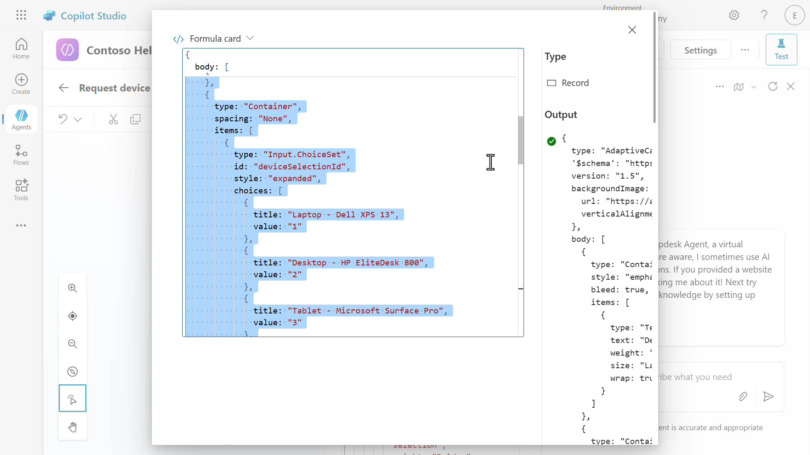This screenshot has height=455, width=810.
Task: Zoom in on the formula card canvas
Action: (x=72, y=288)
